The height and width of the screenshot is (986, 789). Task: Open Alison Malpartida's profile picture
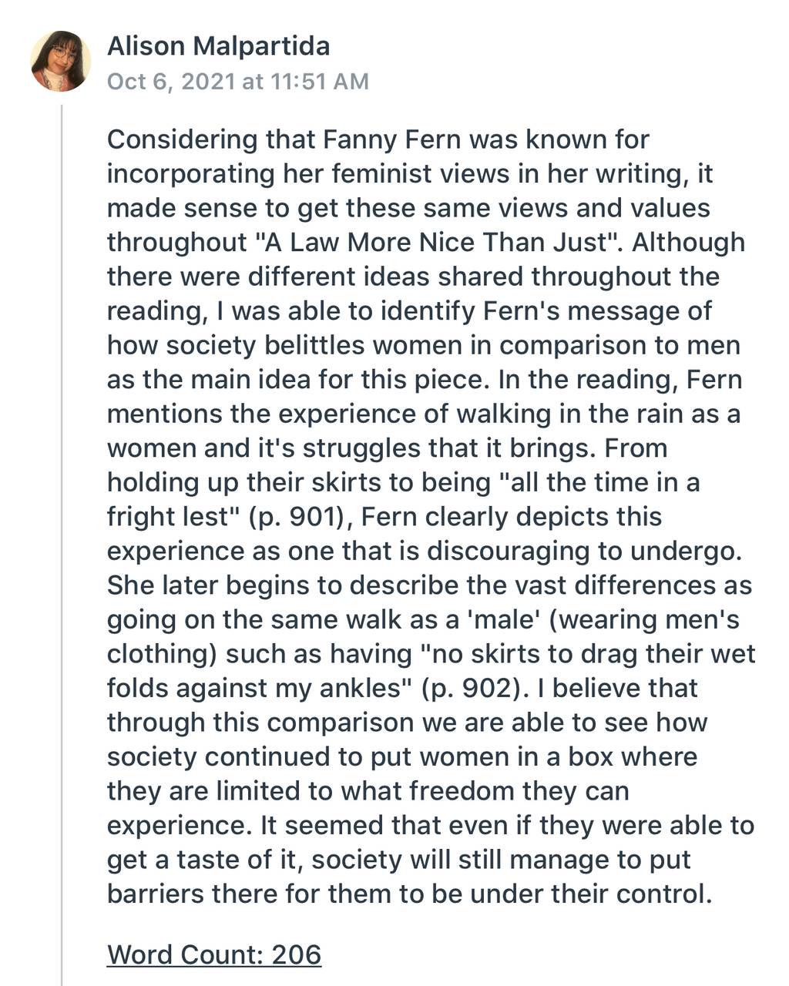[x=60, y=62]
